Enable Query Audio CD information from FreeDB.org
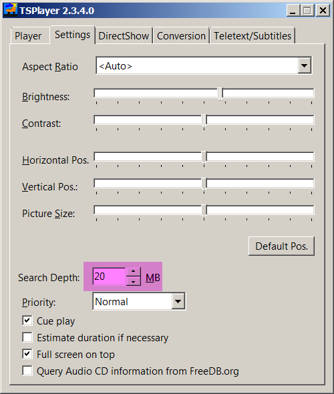The height and width of the screenshot is (394, 334). pyautogui.click(x=27, y=371)
